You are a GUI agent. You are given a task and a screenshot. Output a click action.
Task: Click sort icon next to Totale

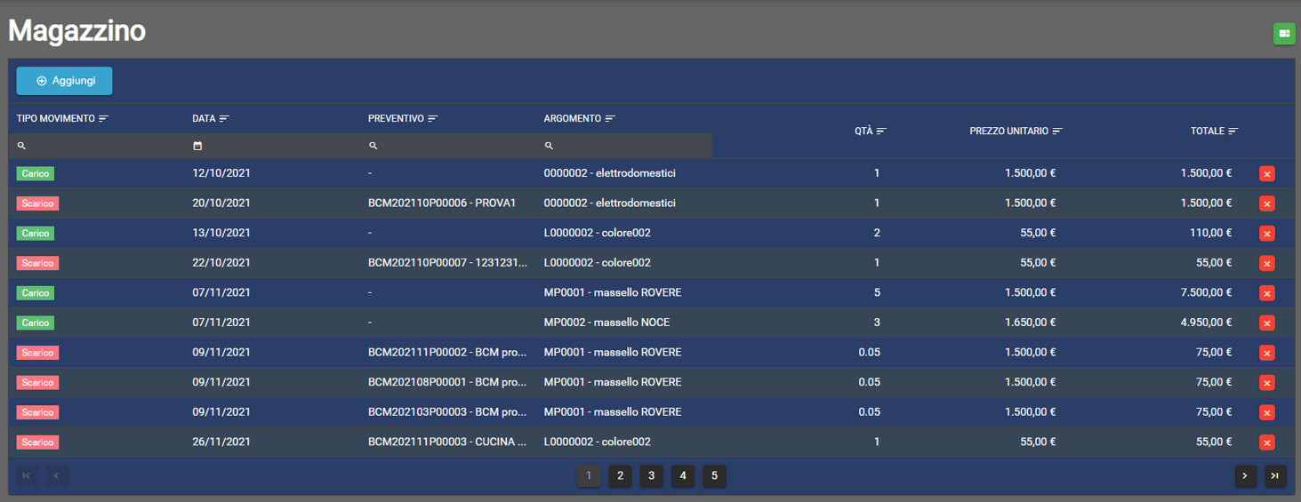(x=1233, y=131)
